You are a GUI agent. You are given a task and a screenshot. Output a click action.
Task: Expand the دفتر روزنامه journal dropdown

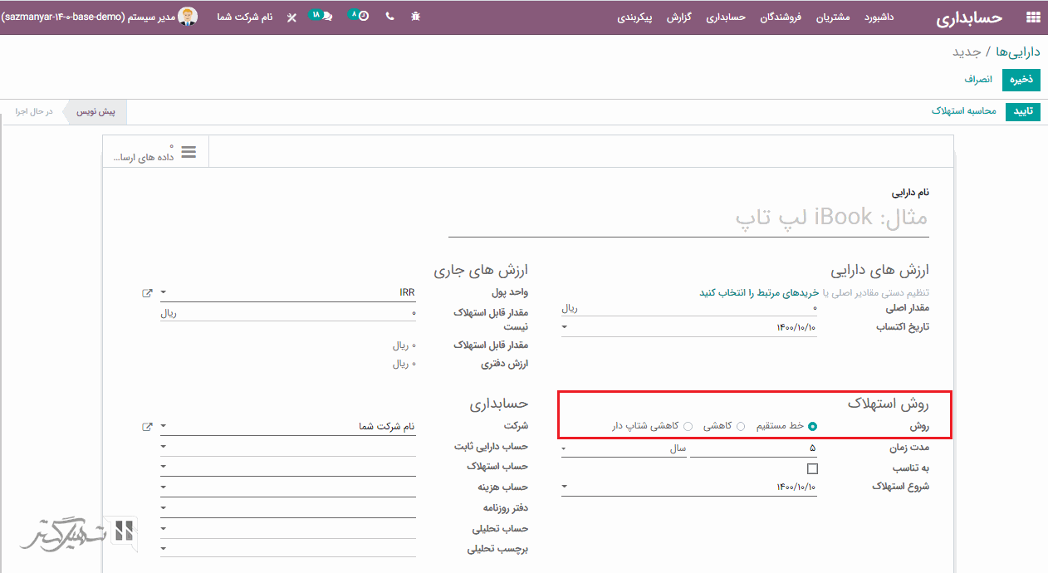click(x=287, y=508)
